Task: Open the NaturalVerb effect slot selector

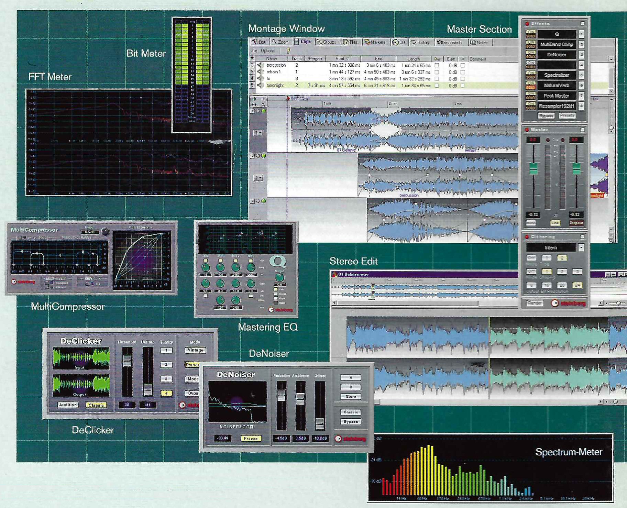Action: click(557, 85)
